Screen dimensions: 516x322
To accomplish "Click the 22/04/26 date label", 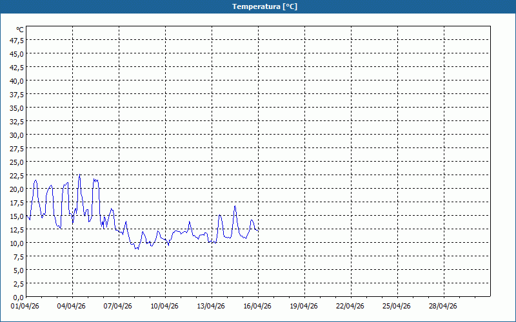I will (x=351, y=306).
